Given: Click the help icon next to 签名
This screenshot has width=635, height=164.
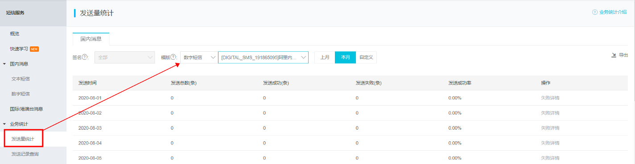Looking at the screenshot, I should 85,57.
